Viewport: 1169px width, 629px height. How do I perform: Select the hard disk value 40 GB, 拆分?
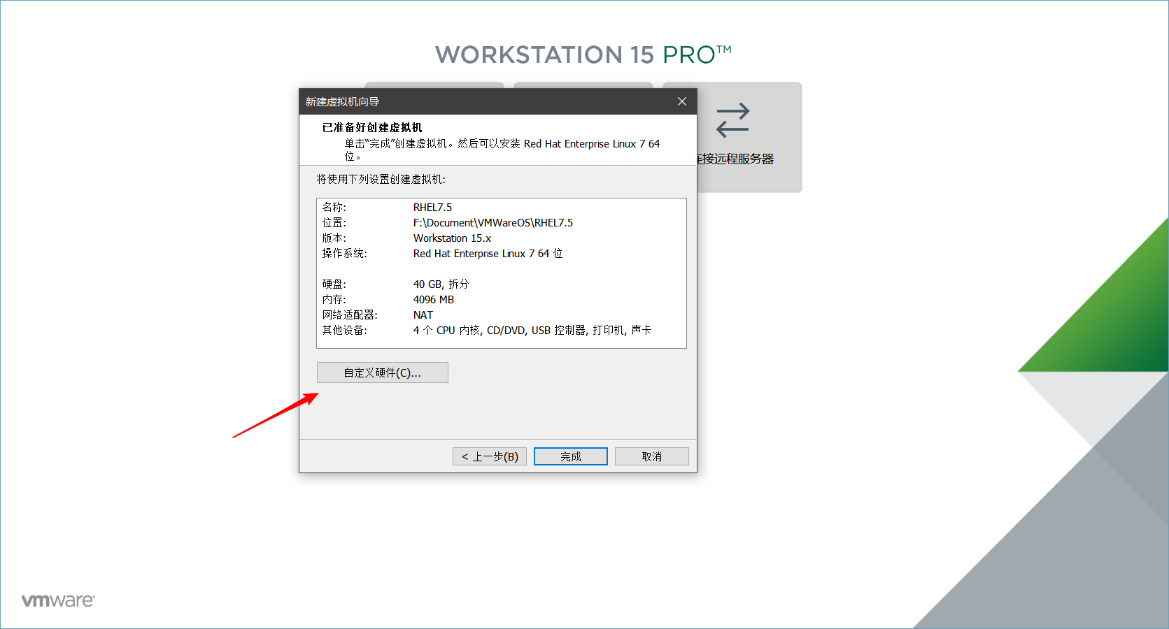point(441,284)
